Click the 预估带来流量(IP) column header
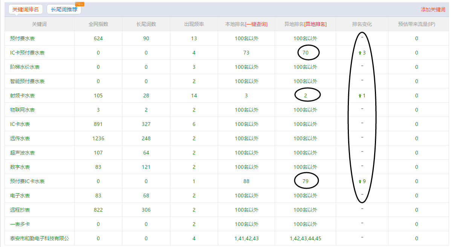Image resolution: width=451 pixels, height=247 pixels. [x=416, y=24]
